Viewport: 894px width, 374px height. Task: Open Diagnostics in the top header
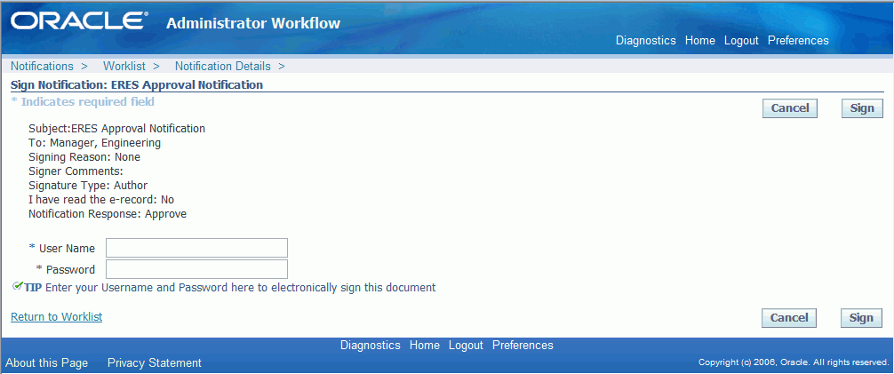click(x=645, y=41)
